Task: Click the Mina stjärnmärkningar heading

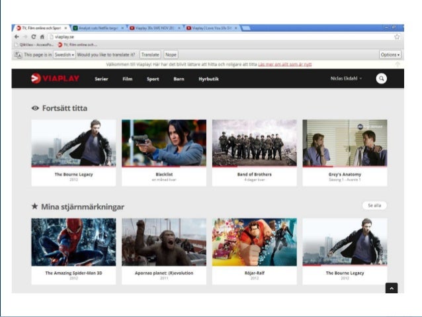Action: [83, 207]
